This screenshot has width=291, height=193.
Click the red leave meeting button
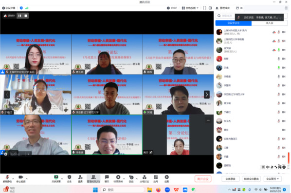(x=203, y=179)
